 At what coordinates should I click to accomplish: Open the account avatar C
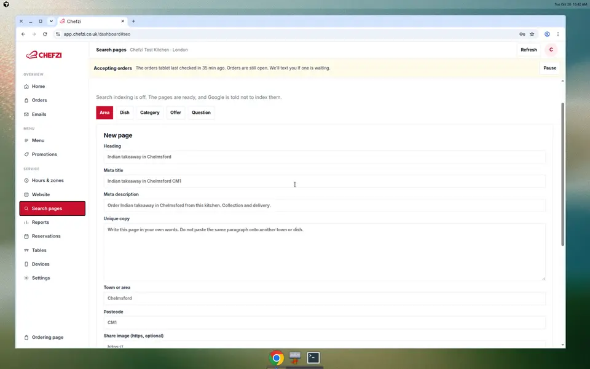click(x=551, y=50)
